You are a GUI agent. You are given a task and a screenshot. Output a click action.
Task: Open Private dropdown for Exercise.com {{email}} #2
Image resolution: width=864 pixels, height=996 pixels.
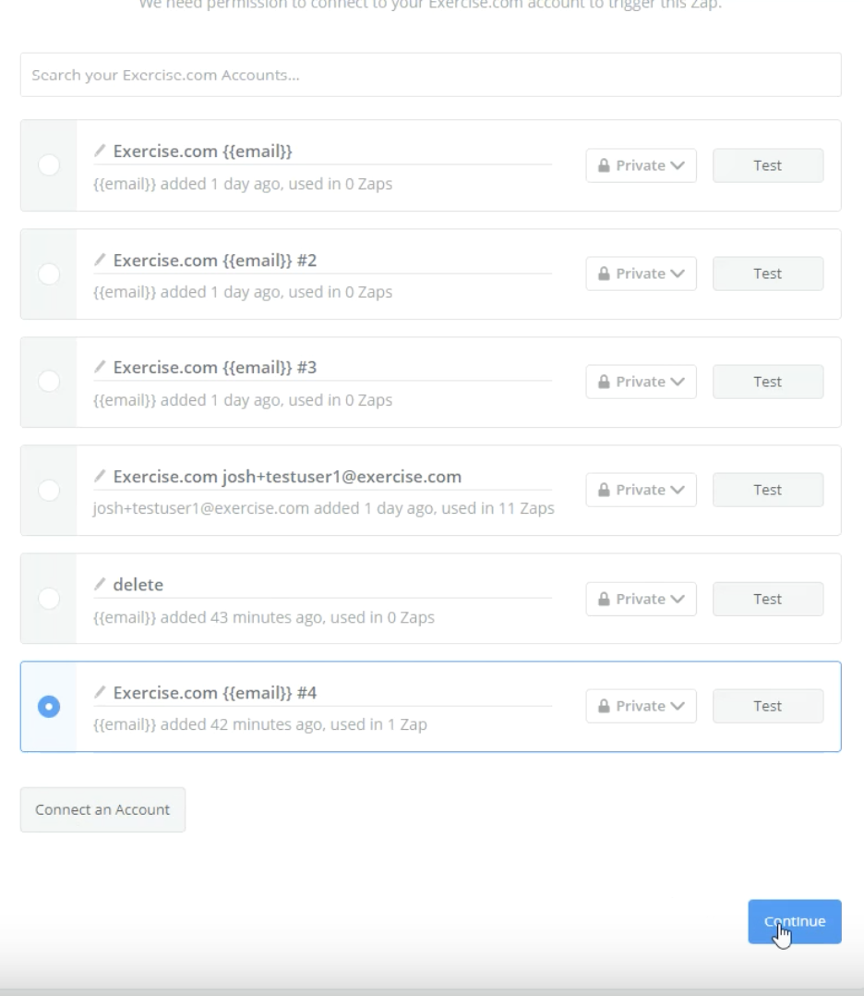[x=642, y=273]
